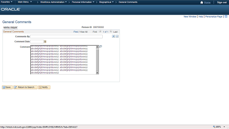Click the previous row arrow icon
Viewport: 229px width, 129px height.
[100, 31]
